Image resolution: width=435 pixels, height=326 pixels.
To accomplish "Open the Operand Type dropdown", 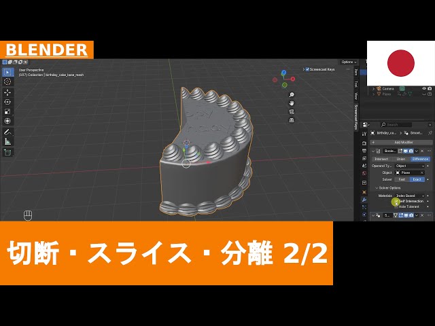I will tap(410, 166).
